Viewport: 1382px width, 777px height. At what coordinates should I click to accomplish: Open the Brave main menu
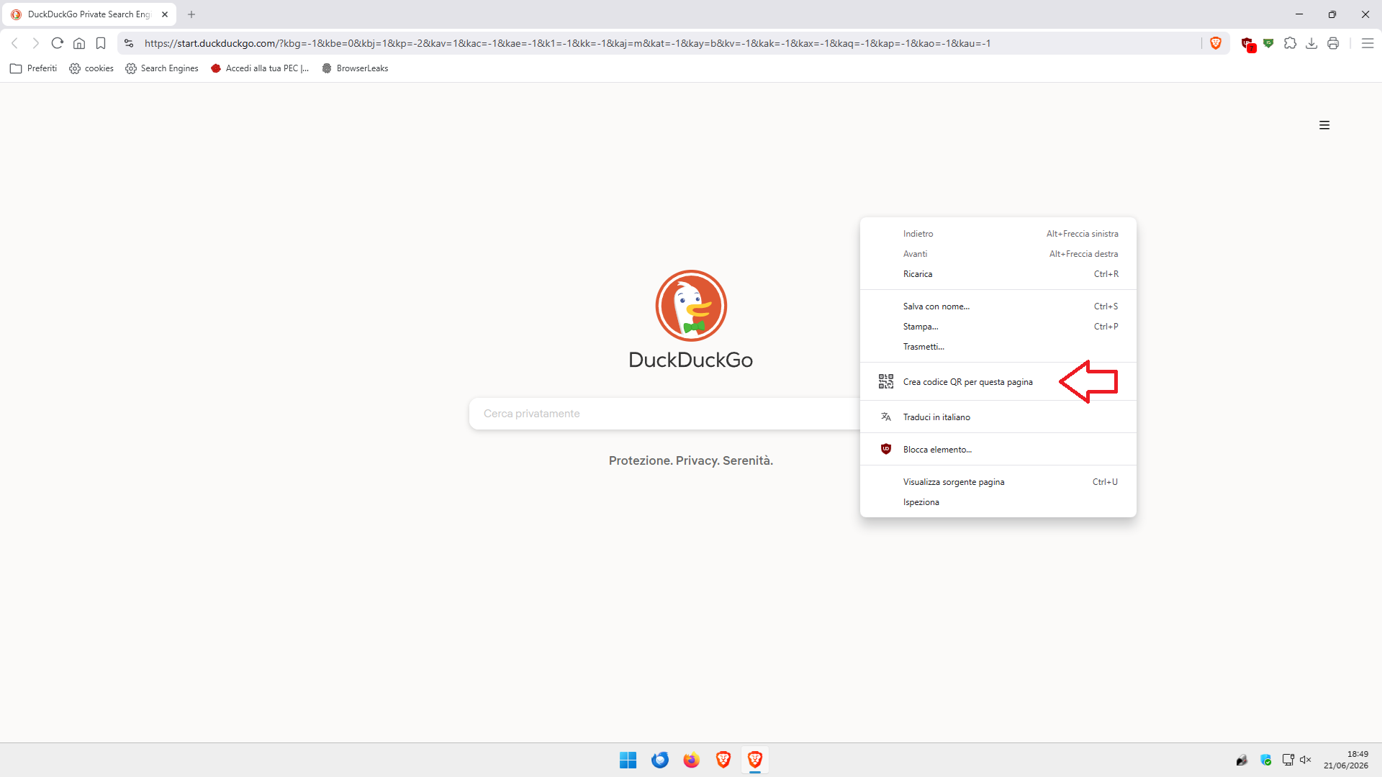[1368, 43]
